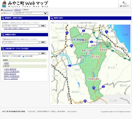Click the home icon in breadcrumb
Viewport: 132px width, 119px height.
(x=2, y=10)
